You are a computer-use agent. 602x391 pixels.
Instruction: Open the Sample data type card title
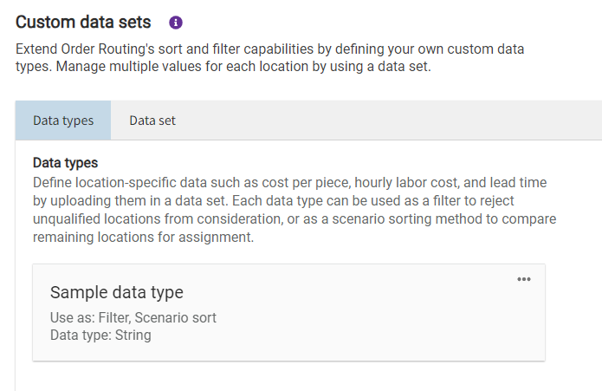(x=117, y=292)
